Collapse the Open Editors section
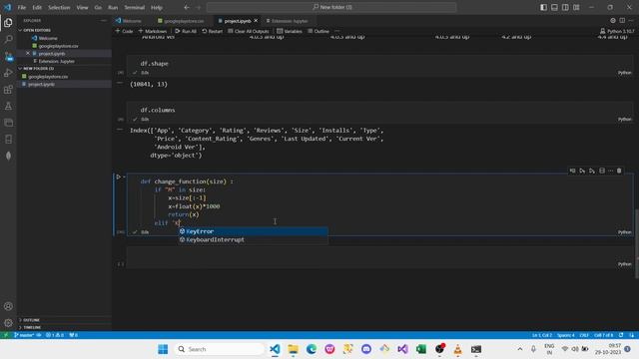 point(64,30)
